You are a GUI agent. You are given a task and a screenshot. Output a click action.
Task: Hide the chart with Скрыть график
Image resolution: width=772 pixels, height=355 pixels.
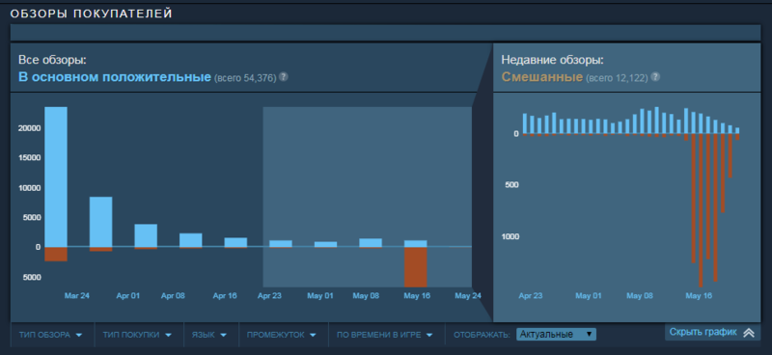point(712,333)
